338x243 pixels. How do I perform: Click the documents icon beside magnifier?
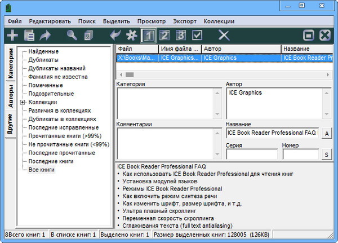(x=88, y=36)
